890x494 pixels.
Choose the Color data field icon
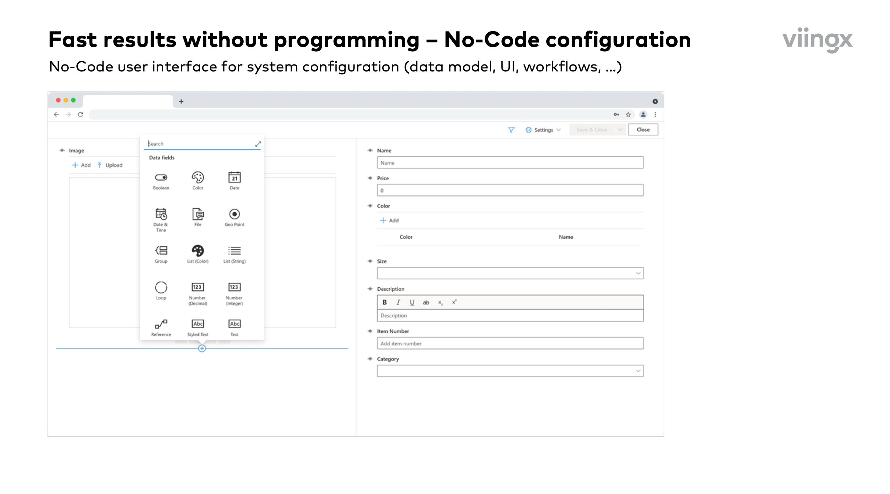[198, 177]
